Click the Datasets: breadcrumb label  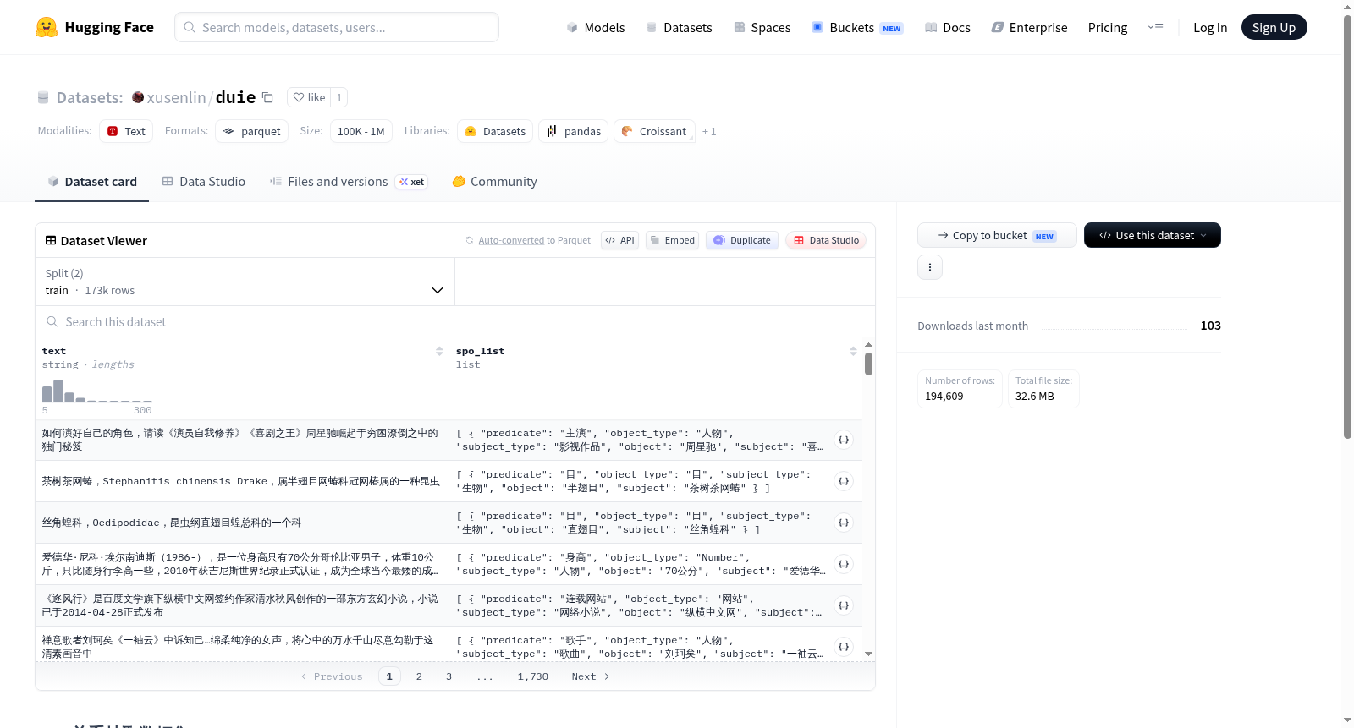(x=90, y=97)
